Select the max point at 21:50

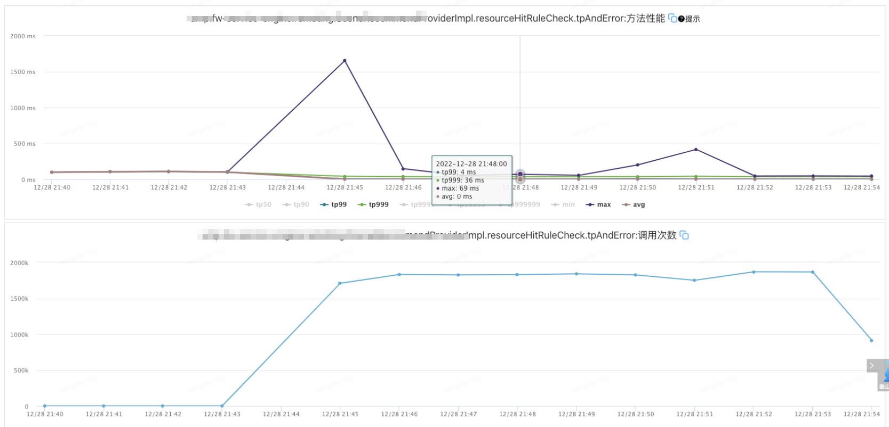[x=637, y=165]
